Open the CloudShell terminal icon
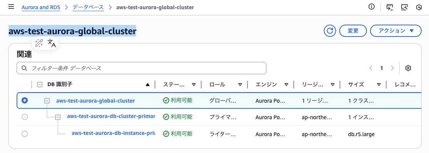Screen dimensions: 429x153 [x=390, y=7]
